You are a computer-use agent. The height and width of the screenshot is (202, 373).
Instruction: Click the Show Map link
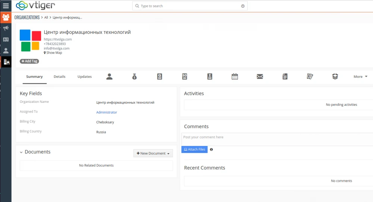[x=53, y=53]
